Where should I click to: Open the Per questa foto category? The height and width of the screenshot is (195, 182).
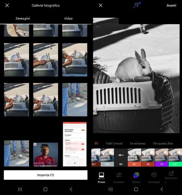click(x=163, y=144)
